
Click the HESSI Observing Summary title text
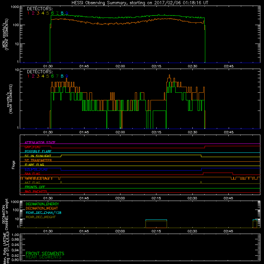click(x=140, y=3)
